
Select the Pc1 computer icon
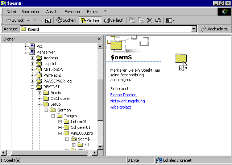(x=32, y=46)
